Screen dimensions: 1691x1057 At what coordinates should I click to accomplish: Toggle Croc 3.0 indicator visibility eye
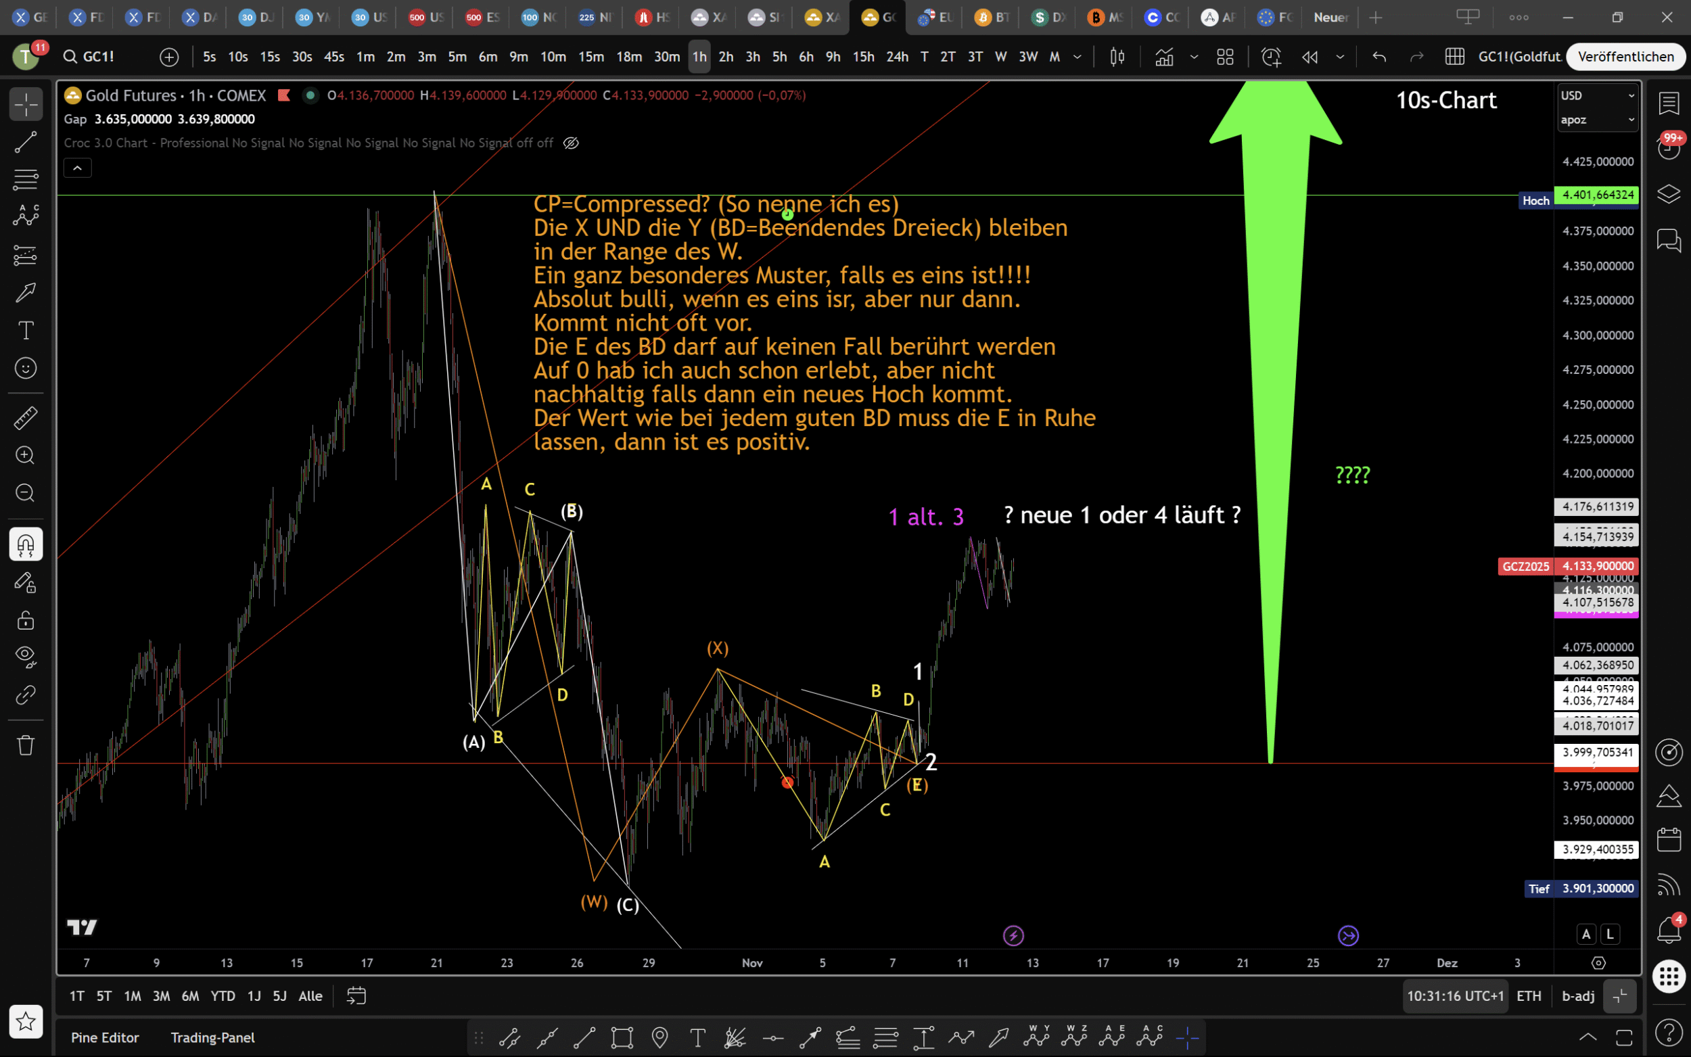[x=571, y=143]
